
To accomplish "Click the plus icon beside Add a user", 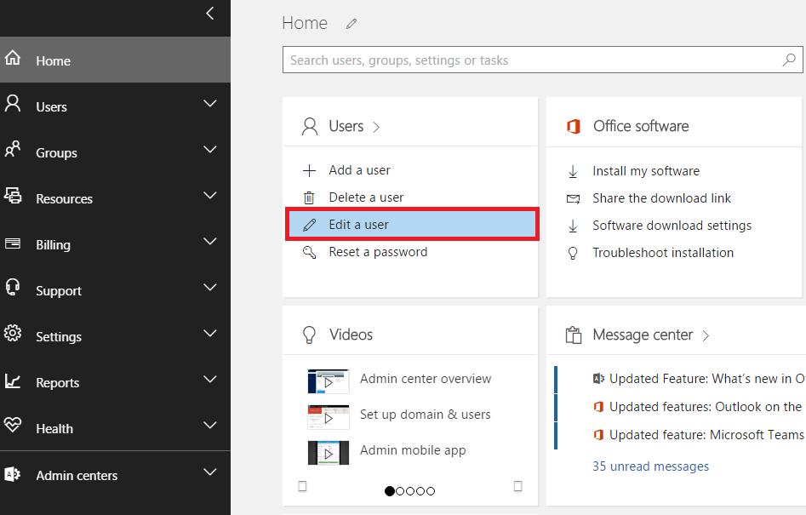I will pos(309,170).
